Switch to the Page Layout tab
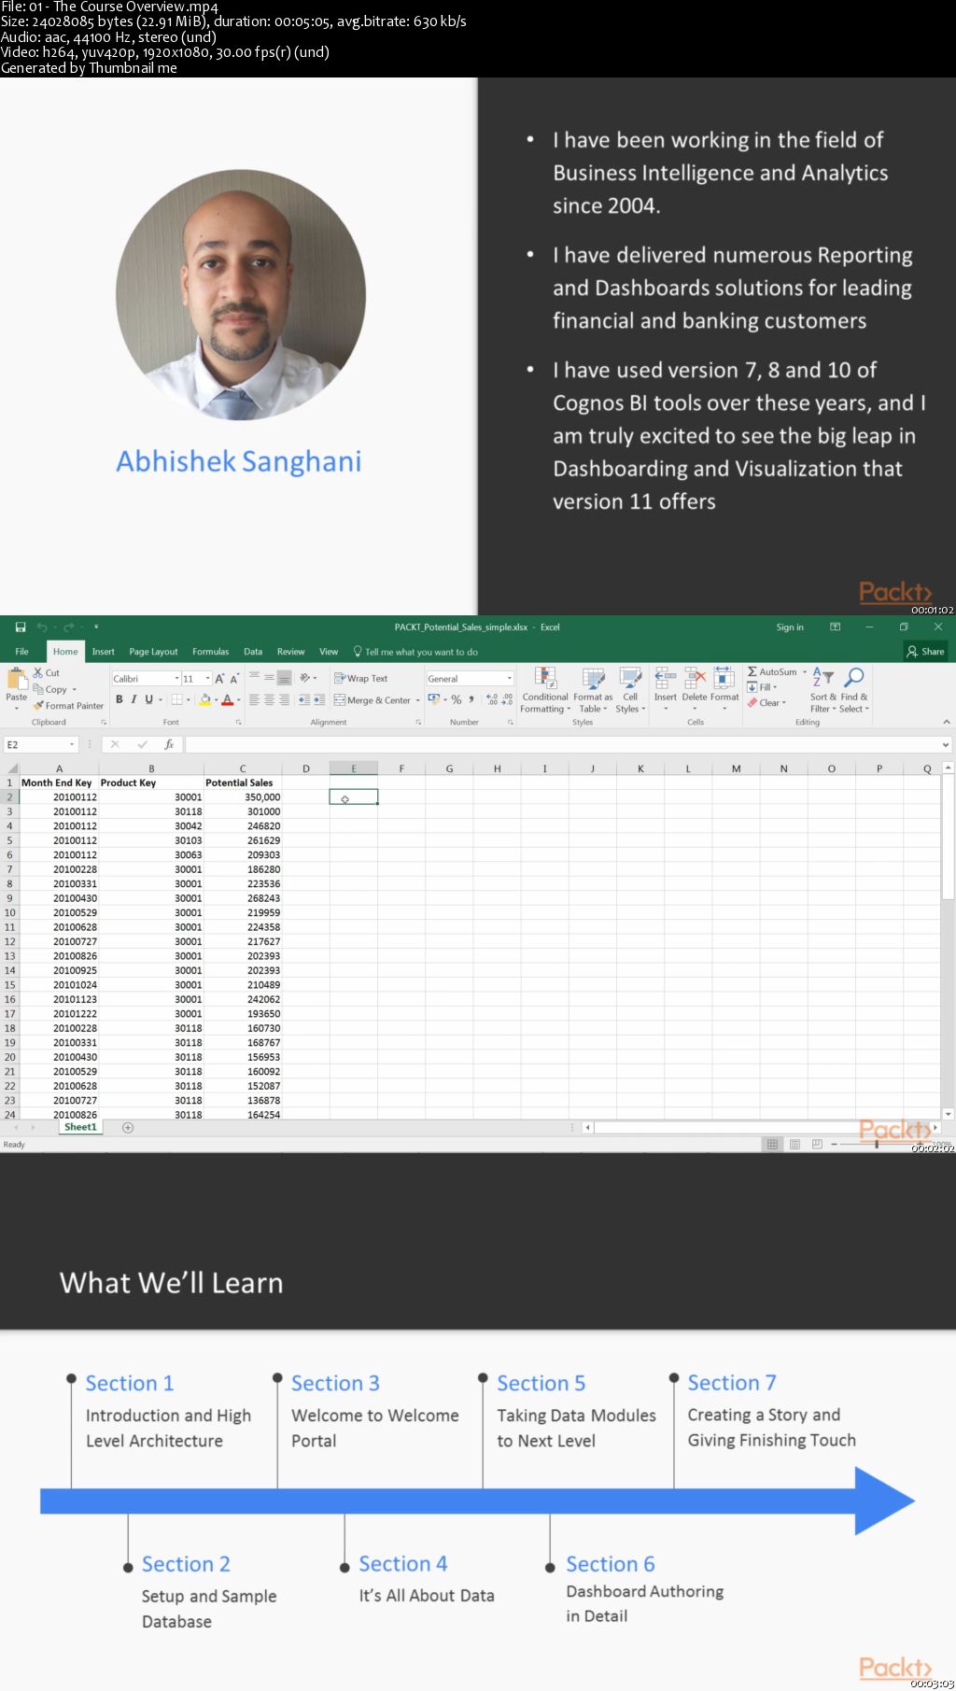Image resolution: width=956 pixels, height=1691 pixels. (x=153, y=652)
